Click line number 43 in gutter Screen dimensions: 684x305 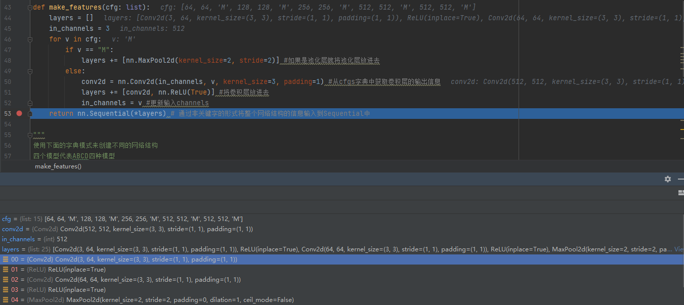pyautogui.click(x=7, y=8)
